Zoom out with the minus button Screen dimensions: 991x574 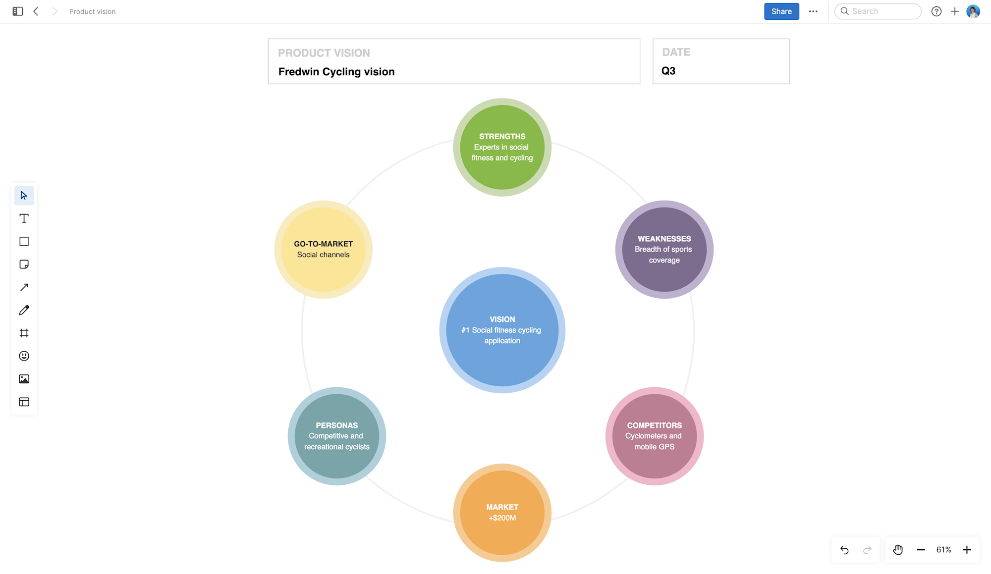[x=921, y=550]
